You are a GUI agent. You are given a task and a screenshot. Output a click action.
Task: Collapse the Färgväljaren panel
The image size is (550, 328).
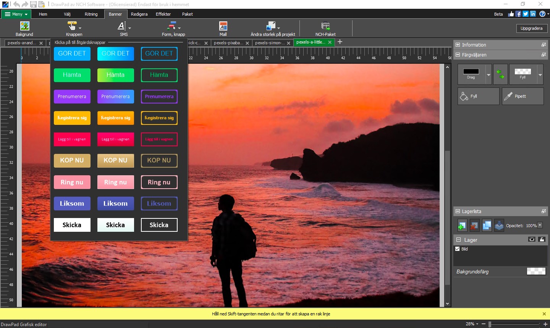coord(458,55)
